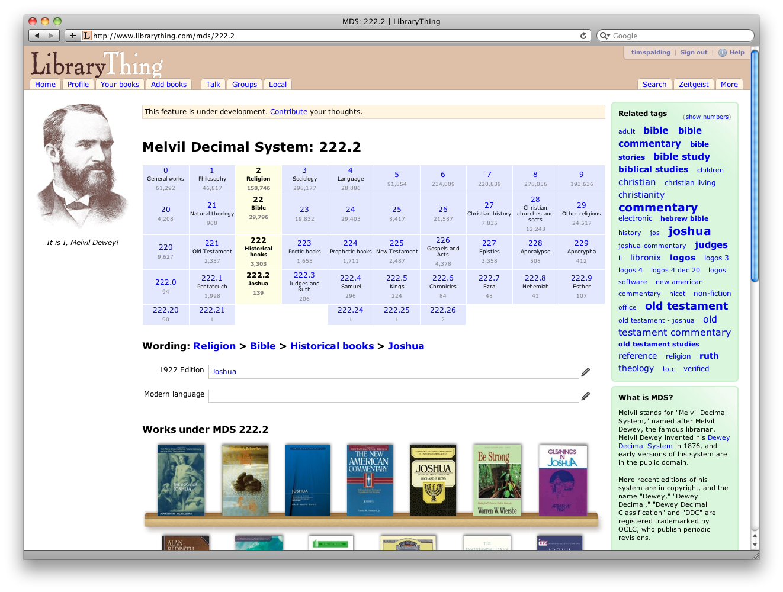This screenshot has width=783, height=592.
Task: Click the browser Forward arrow button
Action: pyautogui.click(x=52, y=36)
